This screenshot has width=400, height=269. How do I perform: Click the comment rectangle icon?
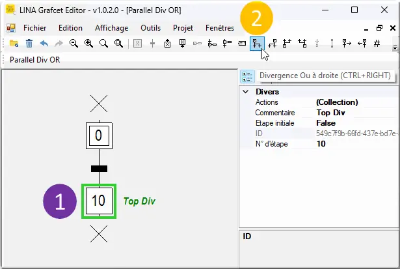pyautogui.click(x=242, y=44)
